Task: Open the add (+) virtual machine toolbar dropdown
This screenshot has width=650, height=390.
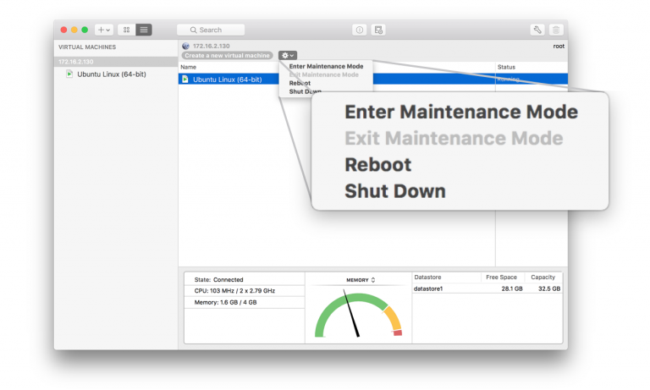Action: tap(103, 30)
